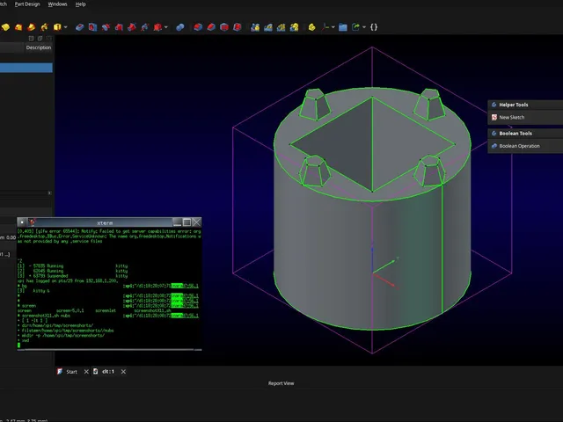563x422 pixels.
Task: Click the green arrow Link icon
Action: tap(355, 27)
